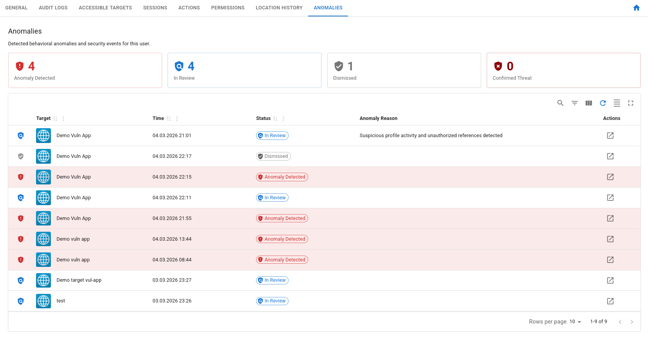This screenshot has height=338, width=648.
Task: Click the Anomaly Detected summary card
Action: pyautogui.click(x=85, y=70)
